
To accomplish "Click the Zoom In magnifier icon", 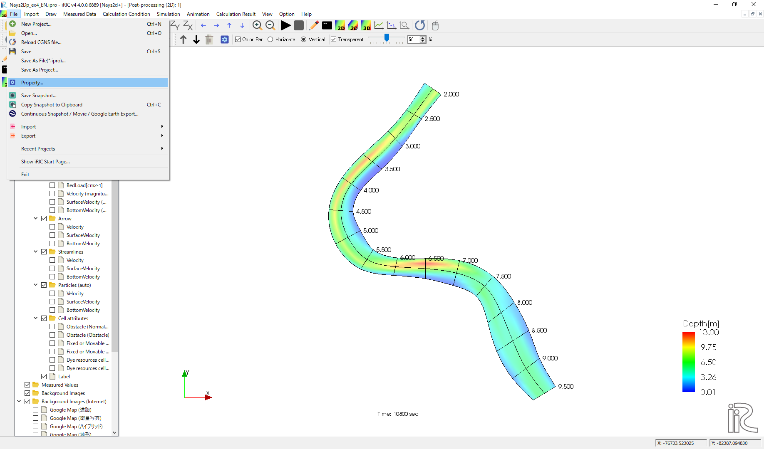I will [x=257, y=25].
